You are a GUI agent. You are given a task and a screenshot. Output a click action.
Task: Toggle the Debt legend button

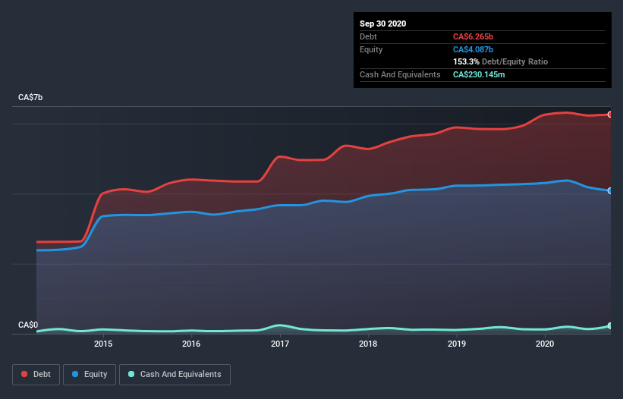pyautogui.click(x=36, y=375)
